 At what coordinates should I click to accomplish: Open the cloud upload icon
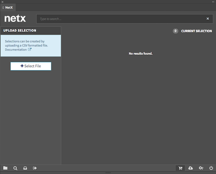click(191, 168)
